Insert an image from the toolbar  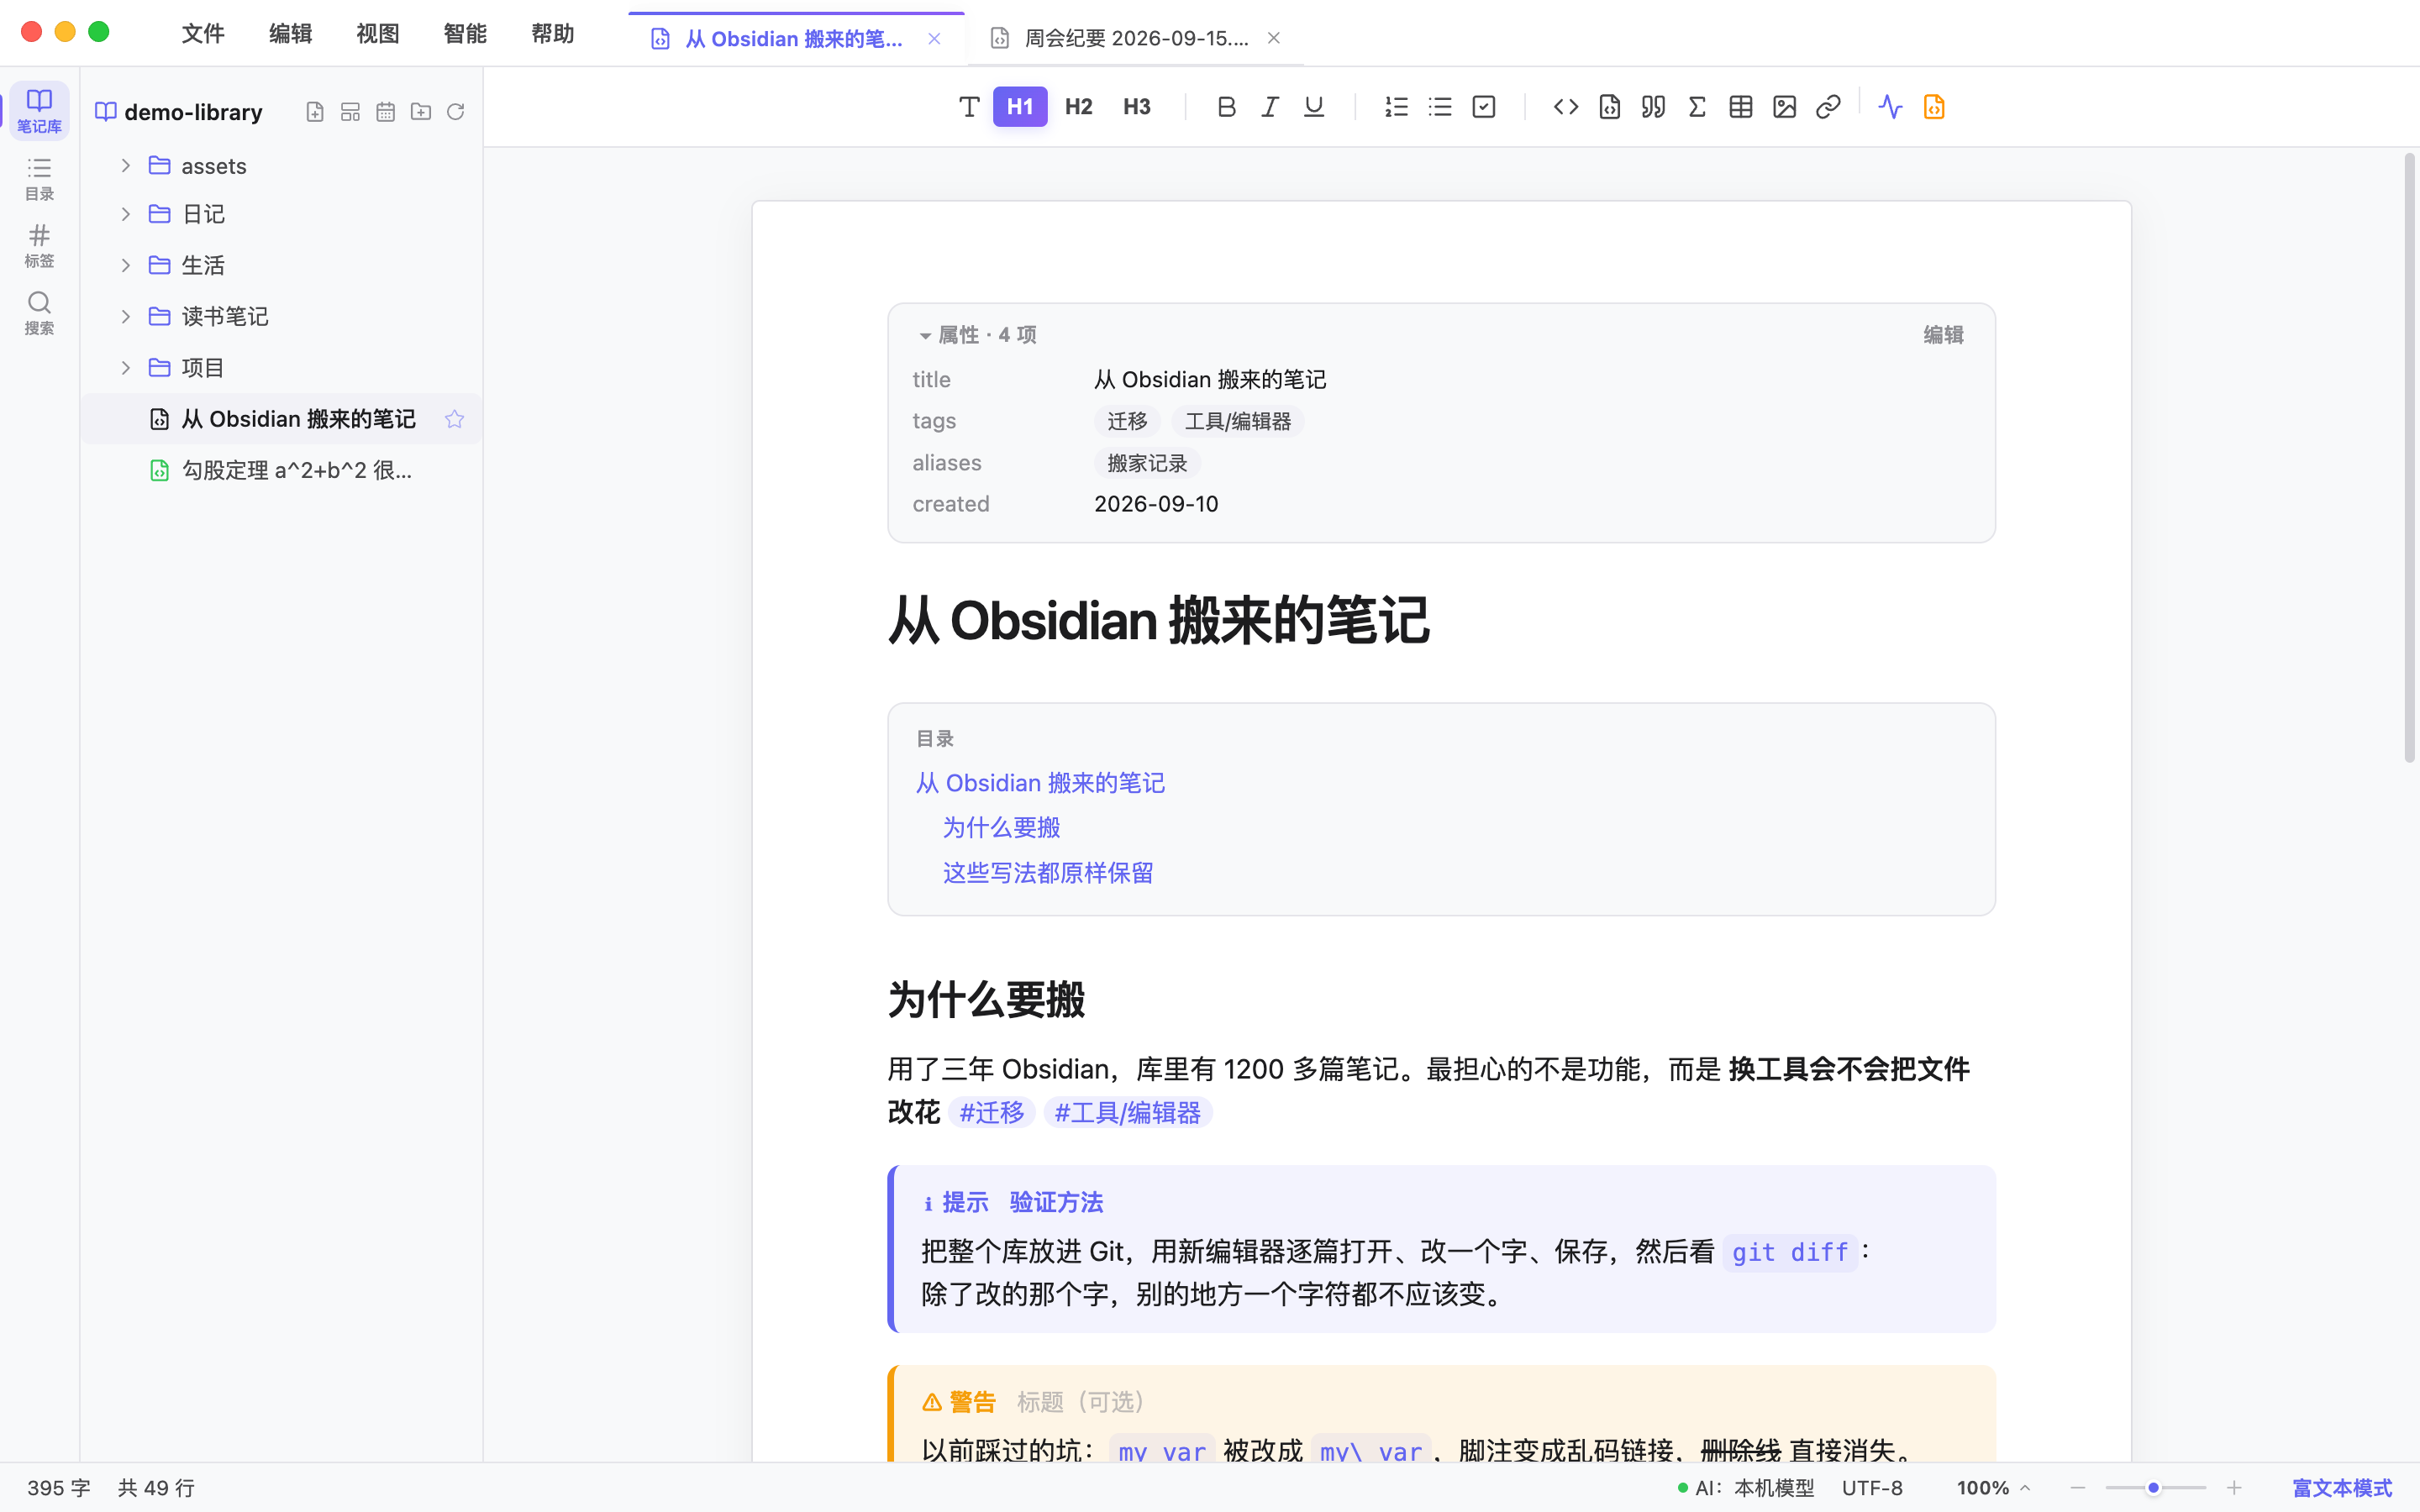(1784, 107)
